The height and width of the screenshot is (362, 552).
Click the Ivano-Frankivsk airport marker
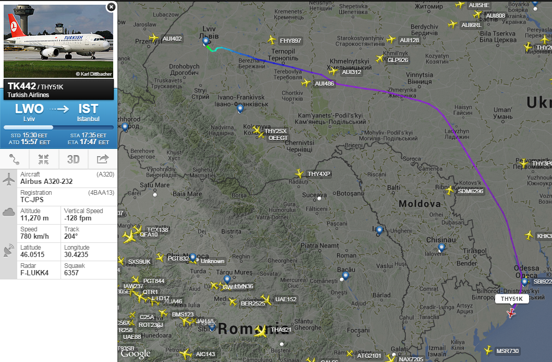[240, 109]
